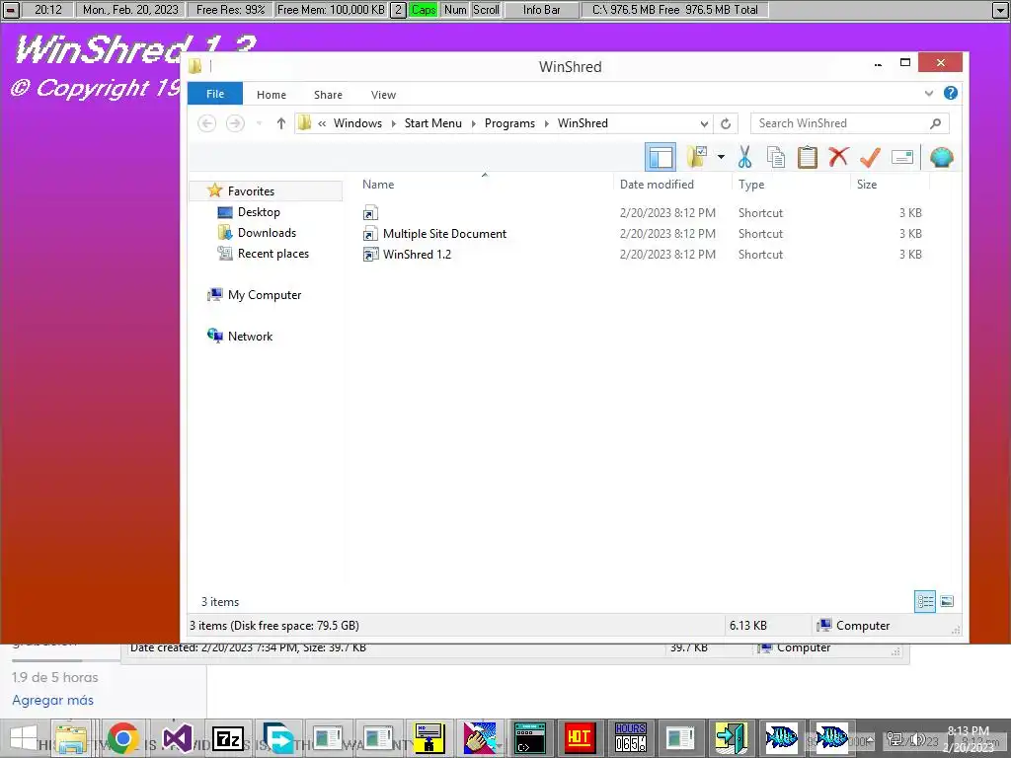
Task: Expand the arrow after Start Menu breadcrumb
Action: pos(473,123)
